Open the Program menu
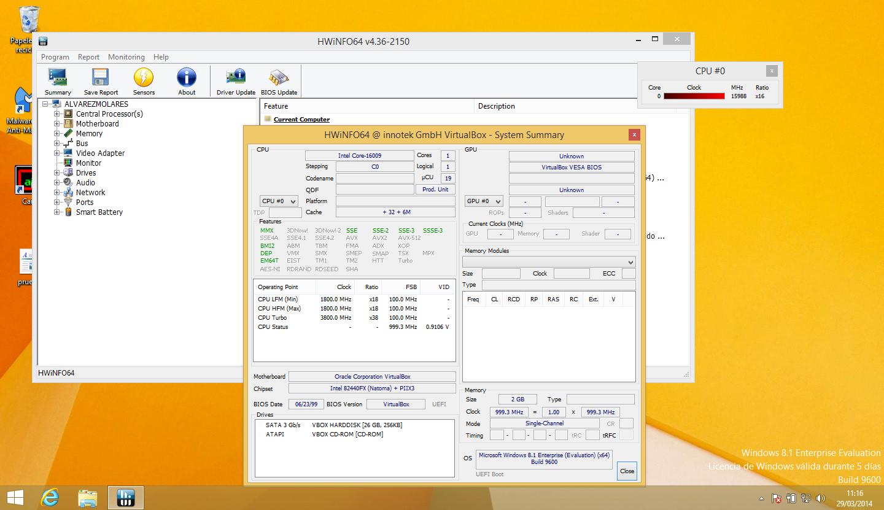The height and width of the screenshot is (510, 884). pyautogui.click(x=55, y=57)
